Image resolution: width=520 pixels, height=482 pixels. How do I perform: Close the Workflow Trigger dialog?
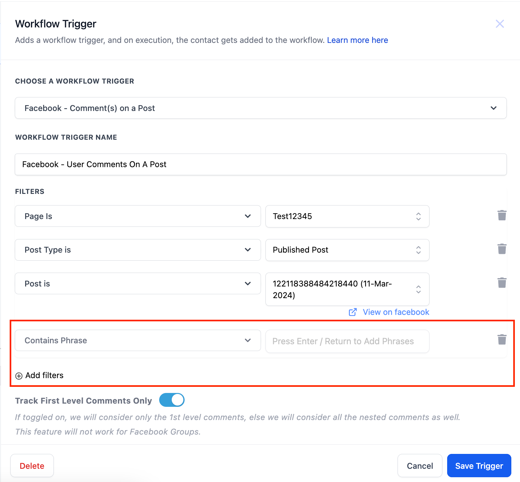(x=500, y=24)
